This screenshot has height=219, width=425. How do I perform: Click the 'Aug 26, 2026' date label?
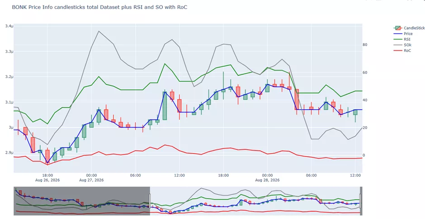coord(47,180)
